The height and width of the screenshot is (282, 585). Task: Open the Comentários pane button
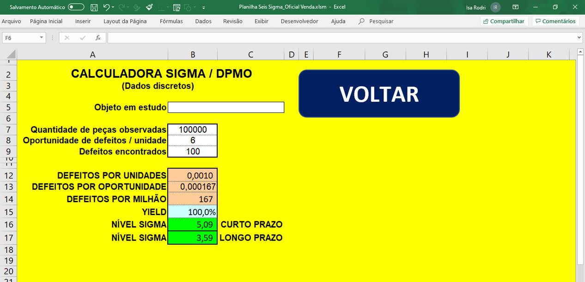coord(555,21)
